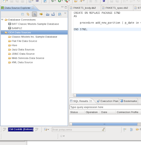Click the Operation column header
This screenshot has width=141, height=145.
point(92,112)
